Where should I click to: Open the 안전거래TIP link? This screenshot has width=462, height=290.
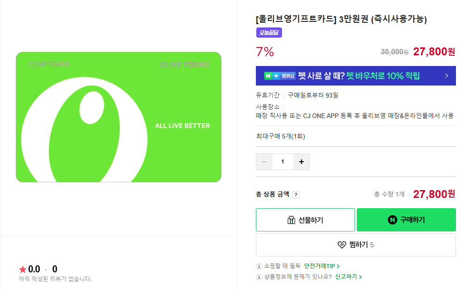click(x=321, y=266)
